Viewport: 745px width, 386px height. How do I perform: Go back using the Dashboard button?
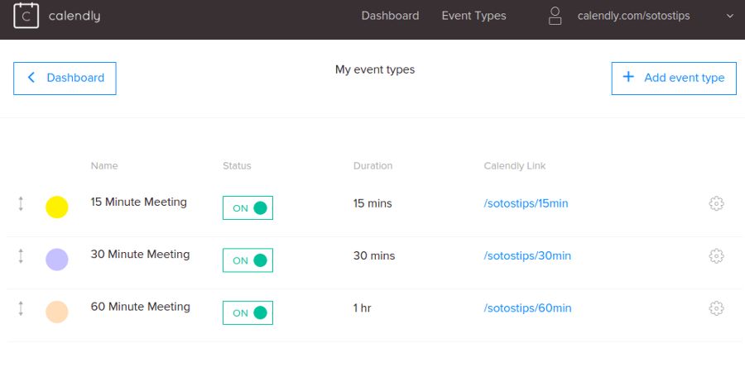pos(65,79)
